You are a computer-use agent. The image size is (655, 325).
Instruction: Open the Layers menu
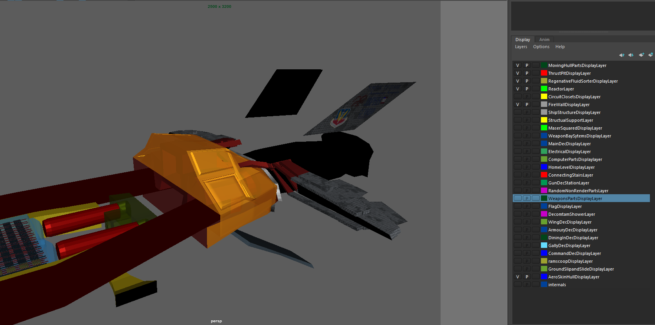(521, 47)
